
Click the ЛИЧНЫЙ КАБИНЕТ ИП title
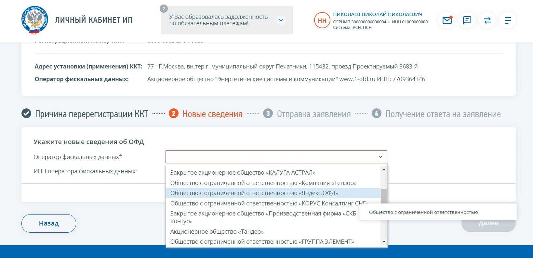(x=94, y=20)
